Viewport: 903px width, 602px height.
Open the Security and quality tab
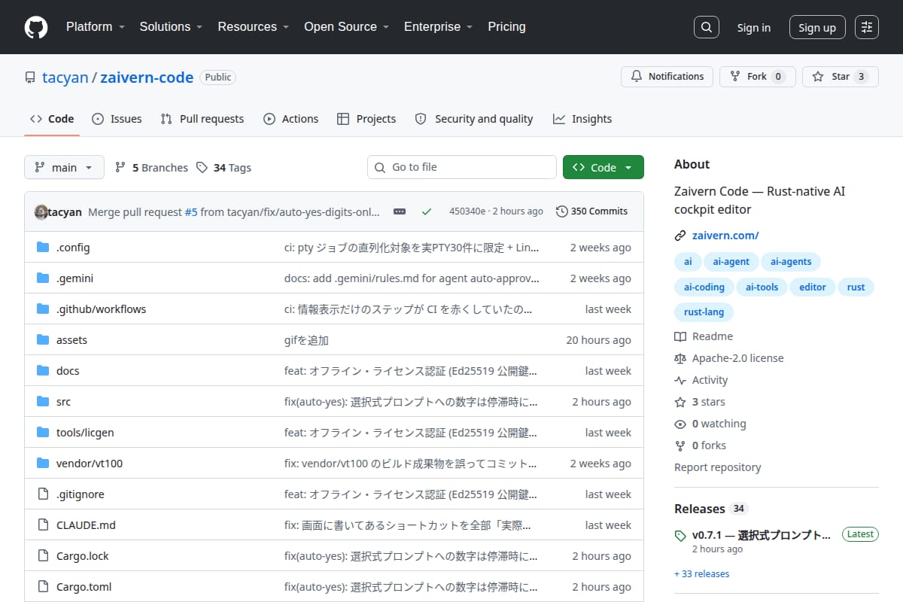tap(474, 119)
